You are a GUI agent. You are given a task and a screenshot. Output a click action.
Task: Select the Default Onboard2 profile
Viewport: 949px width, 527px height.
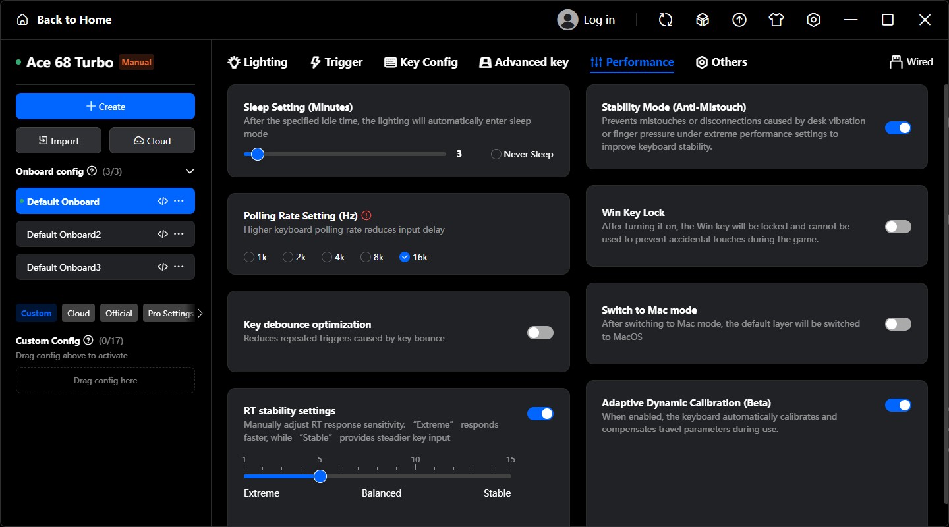(x=105, y=234)
